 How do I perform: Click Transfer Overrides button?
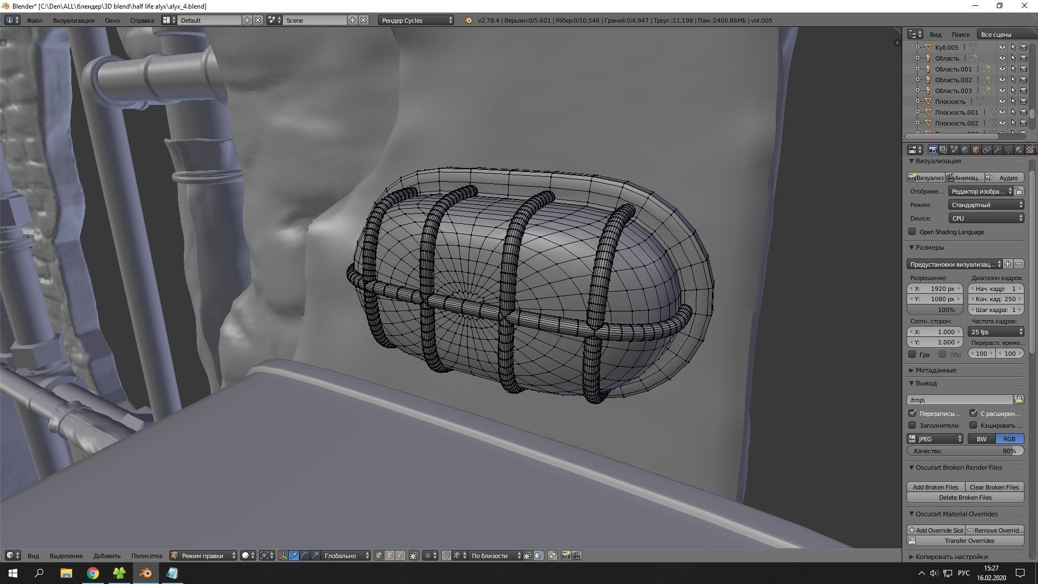coord(966,541)
